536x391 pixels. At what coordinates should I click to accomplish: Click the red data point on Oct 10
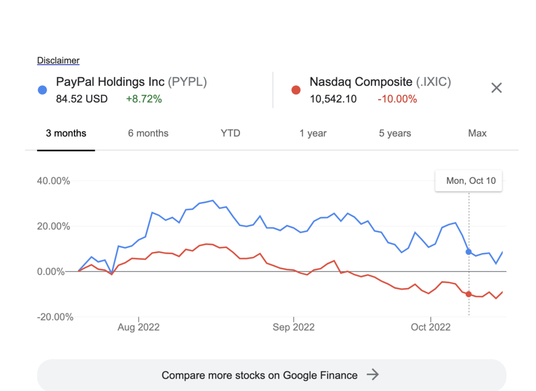(468, 294)
